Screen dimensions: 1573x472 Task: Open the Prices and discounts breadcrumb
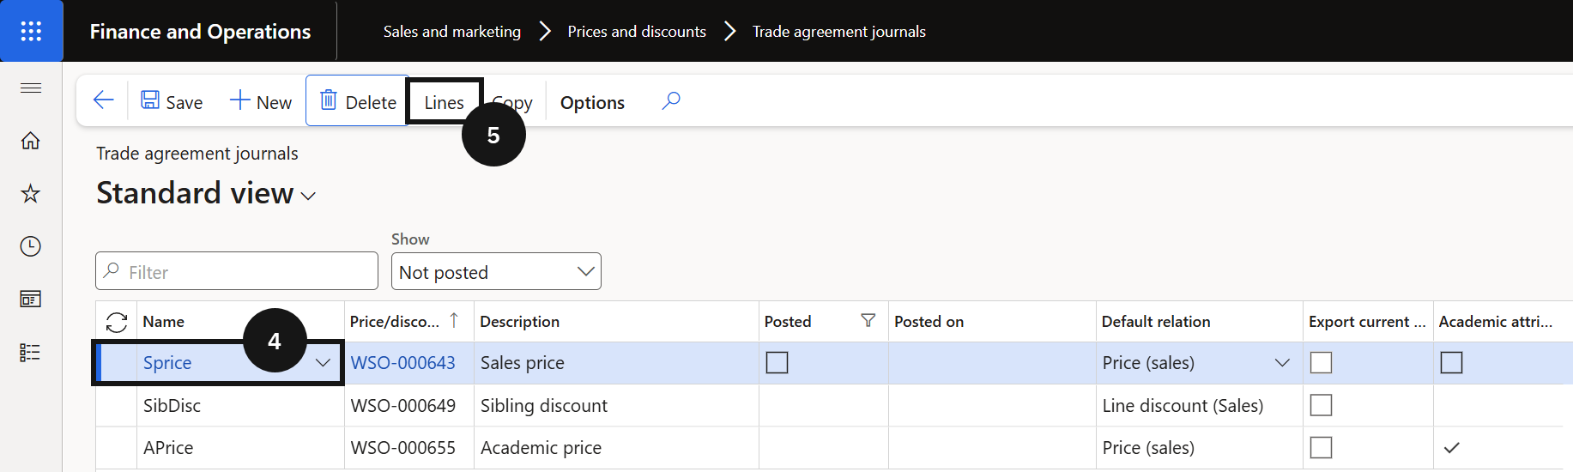[637, 32]
